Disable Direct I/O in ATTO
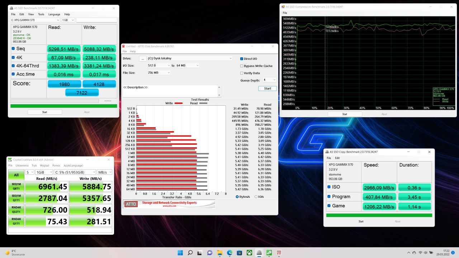The image size is (459, 258). [242, 59]
